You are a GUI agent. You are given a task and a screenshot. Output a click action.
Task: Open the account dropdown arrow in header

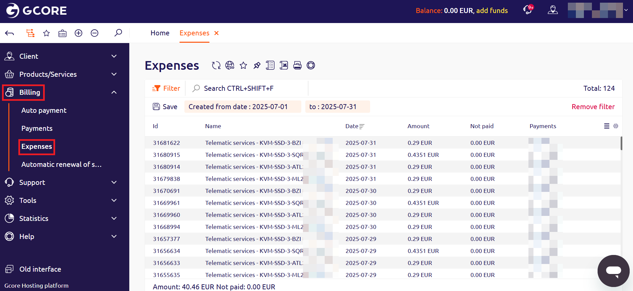[626, 10]
